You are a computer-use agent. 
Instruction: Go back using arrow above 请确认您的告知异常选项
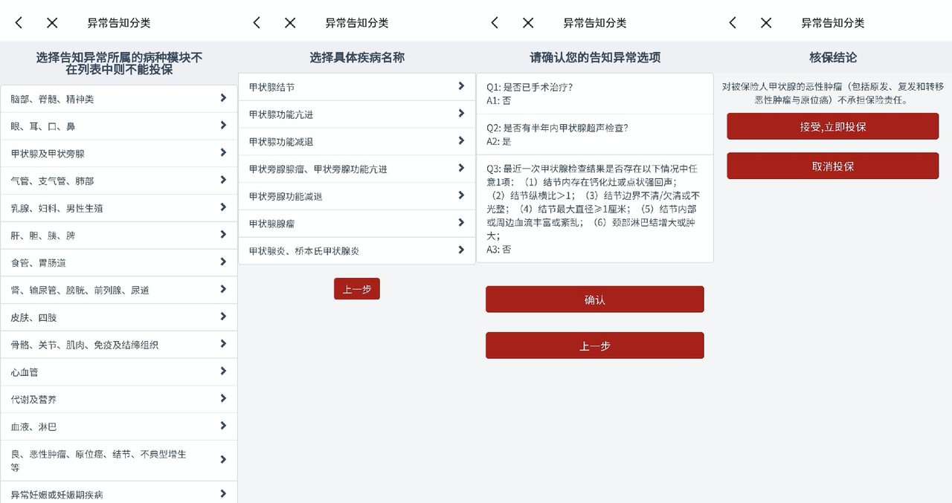[495, 23]
